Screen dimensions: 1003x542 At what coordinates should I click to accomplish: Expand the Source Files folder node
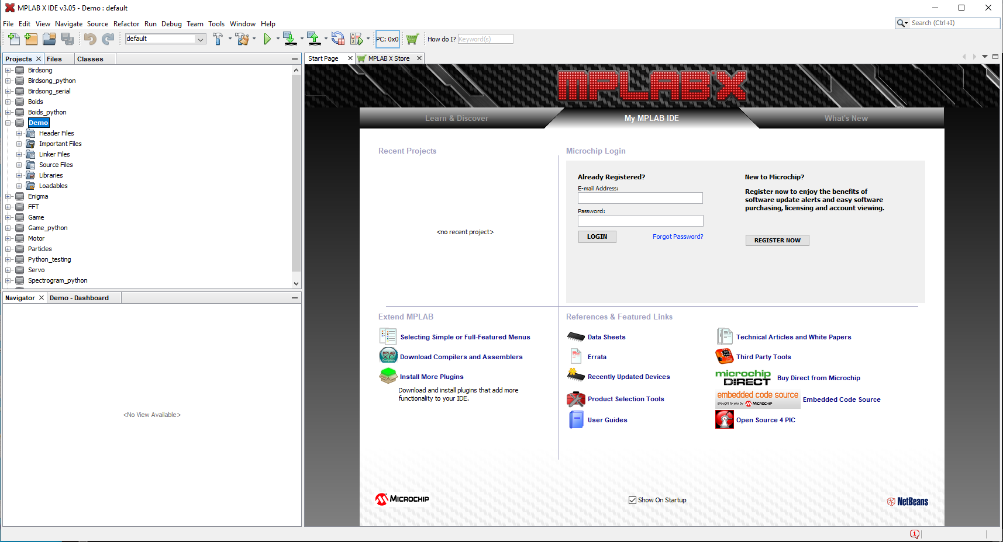(19, 165)
